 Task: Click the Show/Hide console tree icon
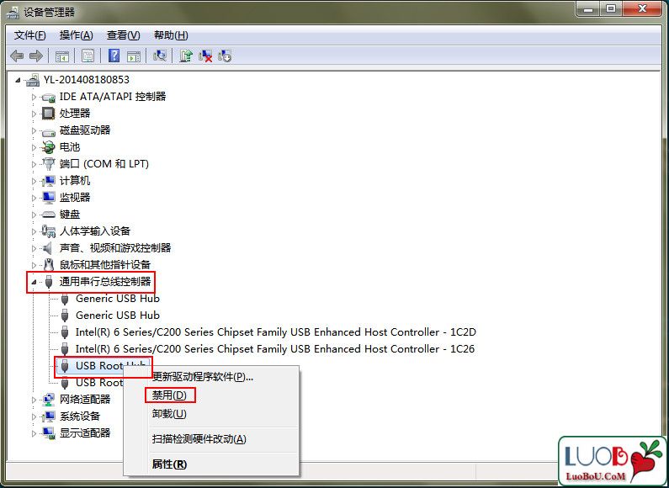tap(61, 56)
